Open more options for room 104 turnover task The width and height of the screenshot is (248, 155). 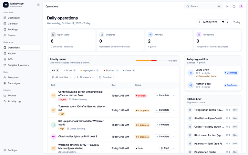[x=174, y=110]
